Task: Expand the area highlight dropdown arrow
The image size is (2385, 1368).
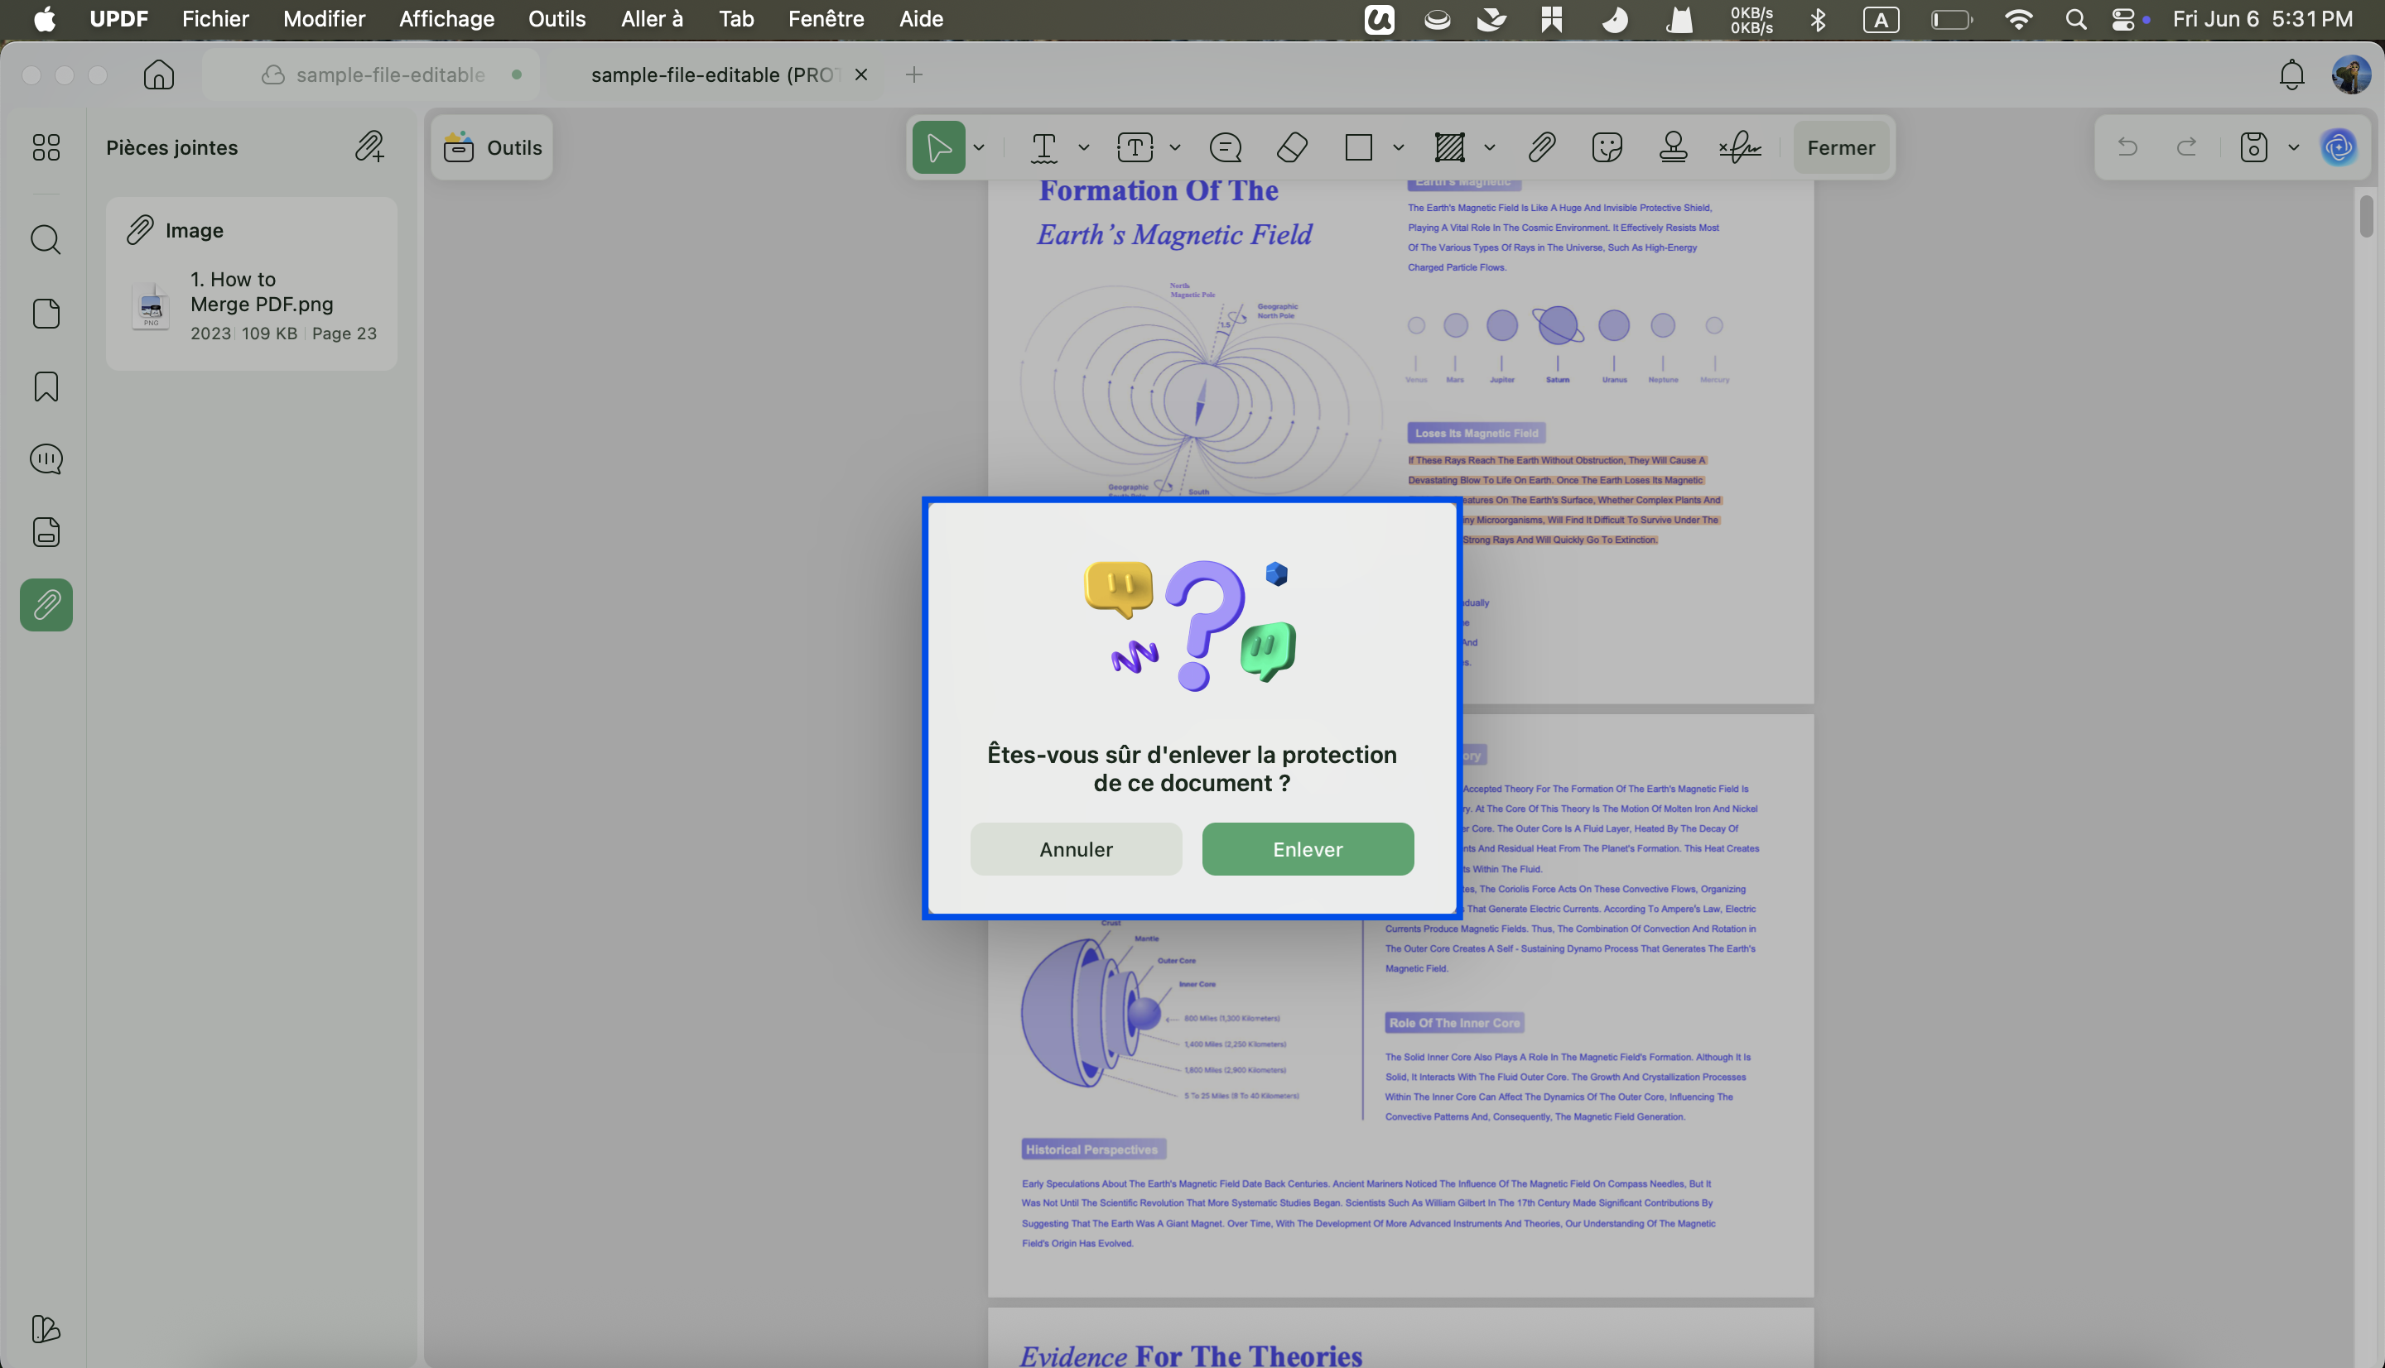Action: [x=1489, y=147]
